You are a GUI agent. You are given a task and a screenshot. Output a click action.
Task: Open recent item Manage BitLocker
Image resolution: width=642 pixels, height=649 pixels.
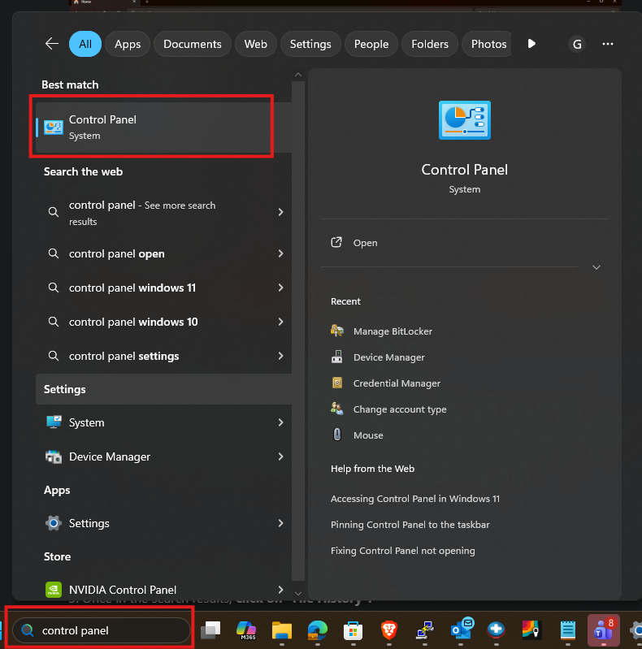point(393,331)
